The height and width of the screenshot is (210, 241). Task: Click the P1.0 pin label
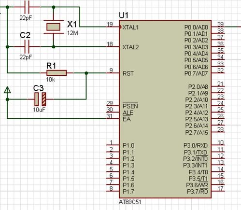(128, 145)
